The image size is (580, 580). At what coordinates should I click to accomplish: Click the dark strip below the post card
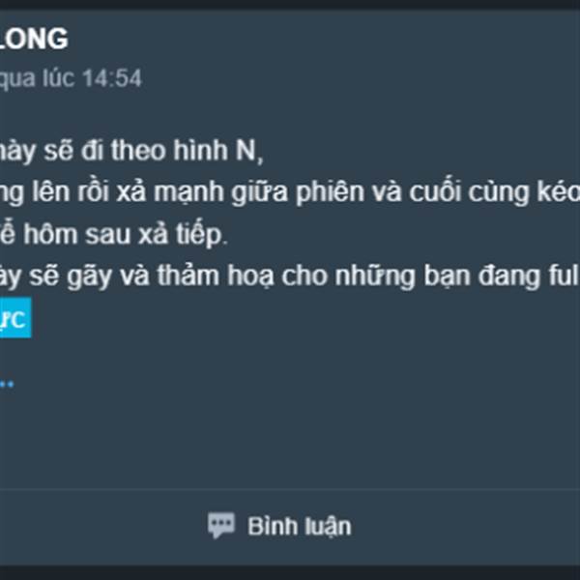click(x=290, y=572)
